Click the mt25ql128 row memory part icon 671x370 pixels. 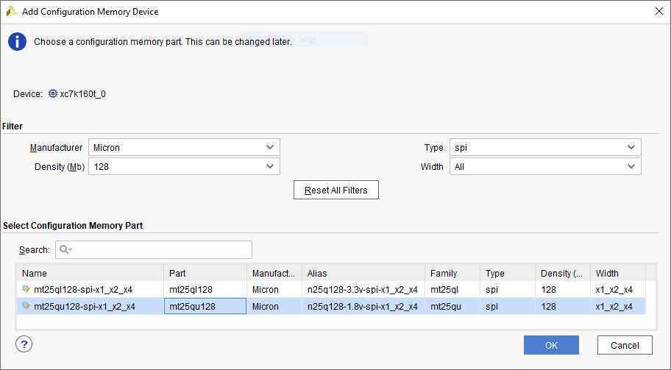(26, 290)
